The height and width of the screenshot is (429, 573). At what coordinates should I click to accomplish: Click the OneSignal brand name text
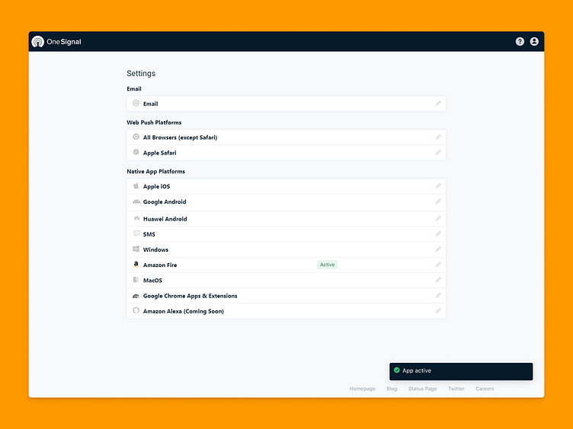click(64, 42)
